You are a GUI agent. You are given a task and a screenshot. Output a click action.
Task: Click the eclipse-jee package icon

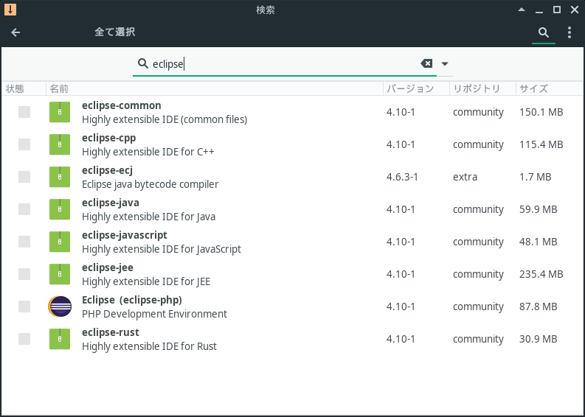tap(60, 274)
